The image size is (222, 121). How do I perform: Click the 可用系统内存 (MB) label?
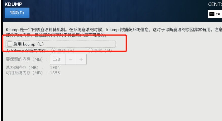coord(27,73)
